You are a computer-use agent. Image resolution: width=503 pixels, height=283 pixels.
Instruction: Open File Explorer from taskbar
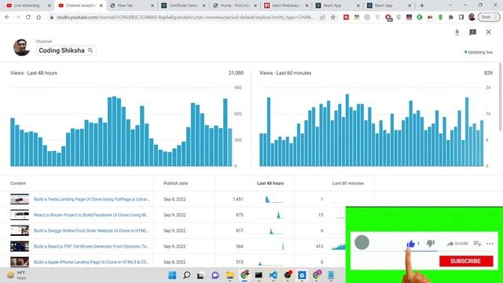pyautogui.click(x=229, y=275)
